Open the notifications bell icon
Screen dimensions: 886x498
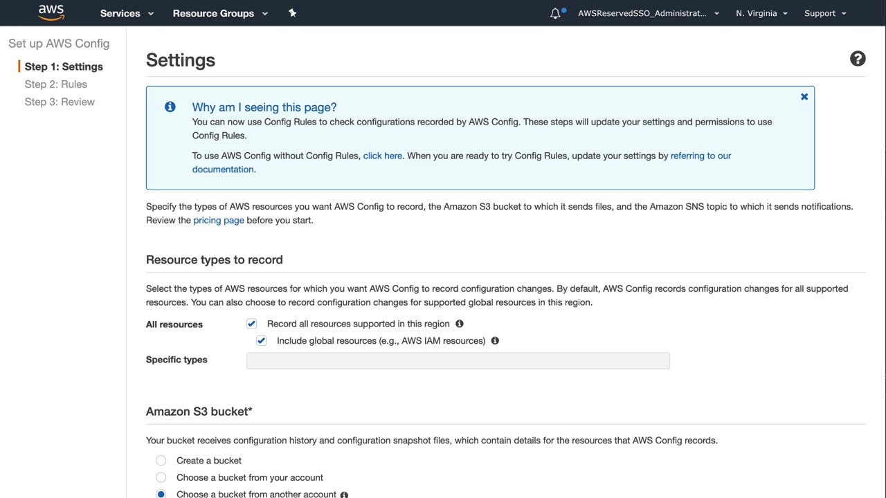pos(555,13)
